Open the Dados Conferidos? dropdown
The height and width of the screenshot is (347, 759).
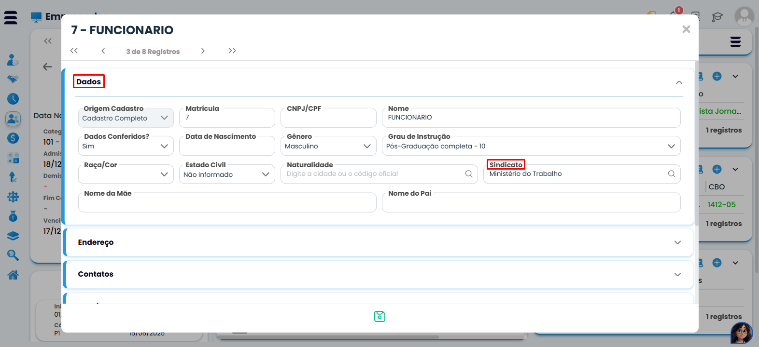(x=126, y=146)
